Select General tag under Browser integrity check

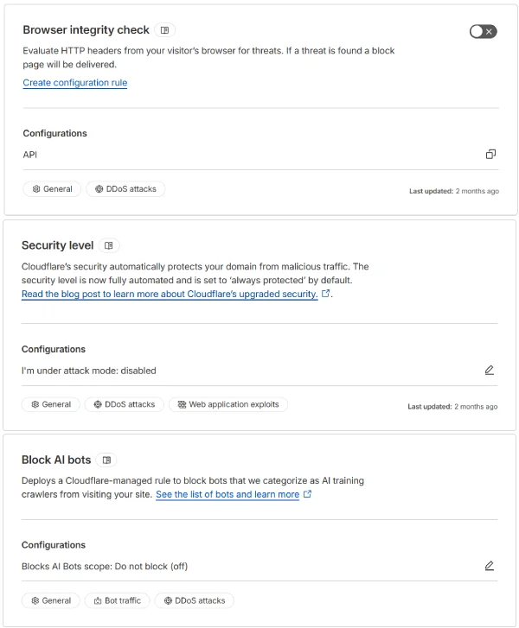pyautogui.click(x=52, y=189)
